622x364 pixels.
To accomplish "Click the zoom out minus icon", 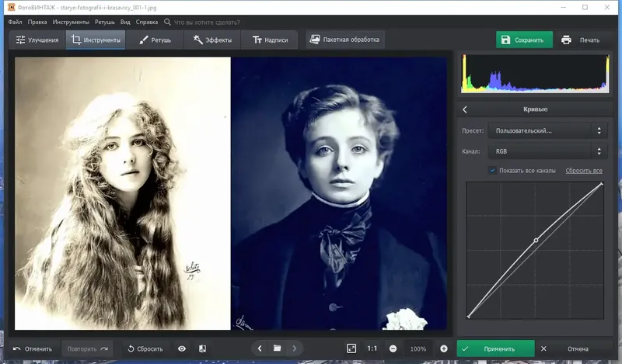I will coord(393,348).
